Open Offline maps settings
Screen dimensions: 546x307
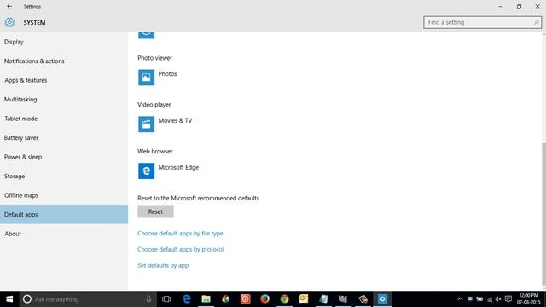tap(64, 195)
